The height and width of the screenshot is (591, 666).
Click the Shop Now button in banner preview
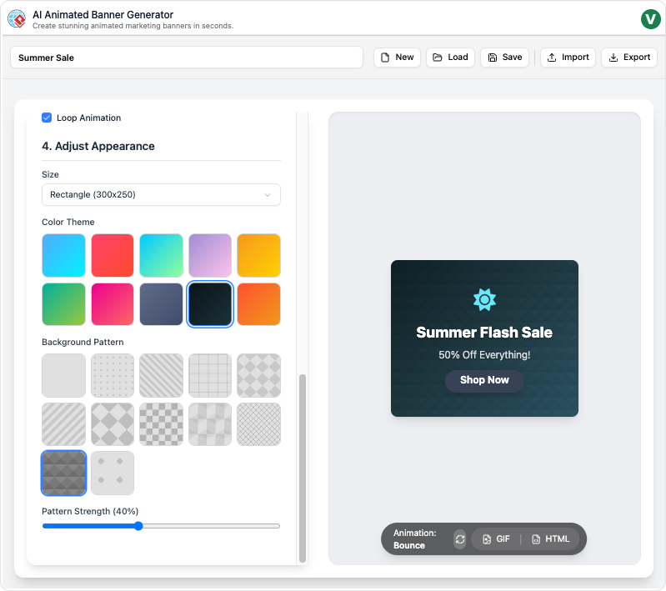(x=484, y=380)
